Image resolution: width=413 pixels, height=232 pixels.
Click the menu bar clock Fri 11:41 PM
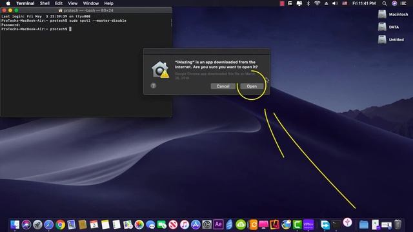(364, 3)
